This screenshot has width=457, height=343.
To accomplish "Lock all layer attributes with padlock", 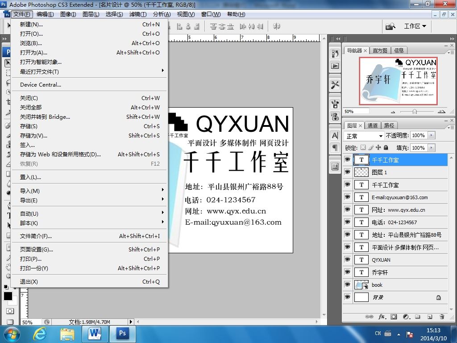I will pyautogui.click(x=386, y=147).
